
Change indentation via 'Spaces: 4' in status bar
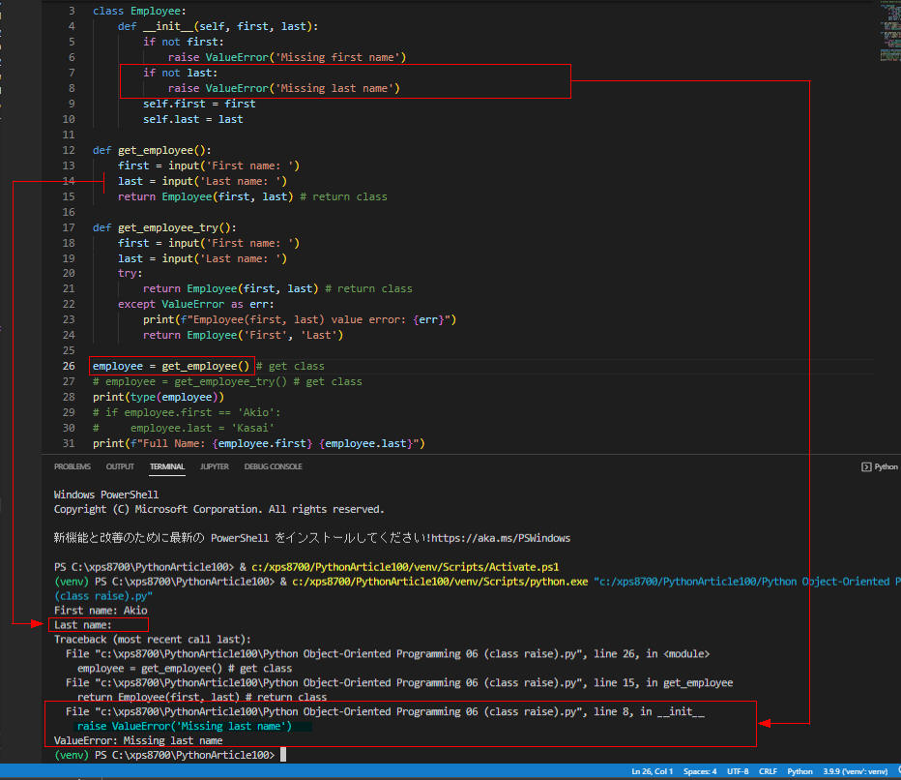click(x=700, y=771)
